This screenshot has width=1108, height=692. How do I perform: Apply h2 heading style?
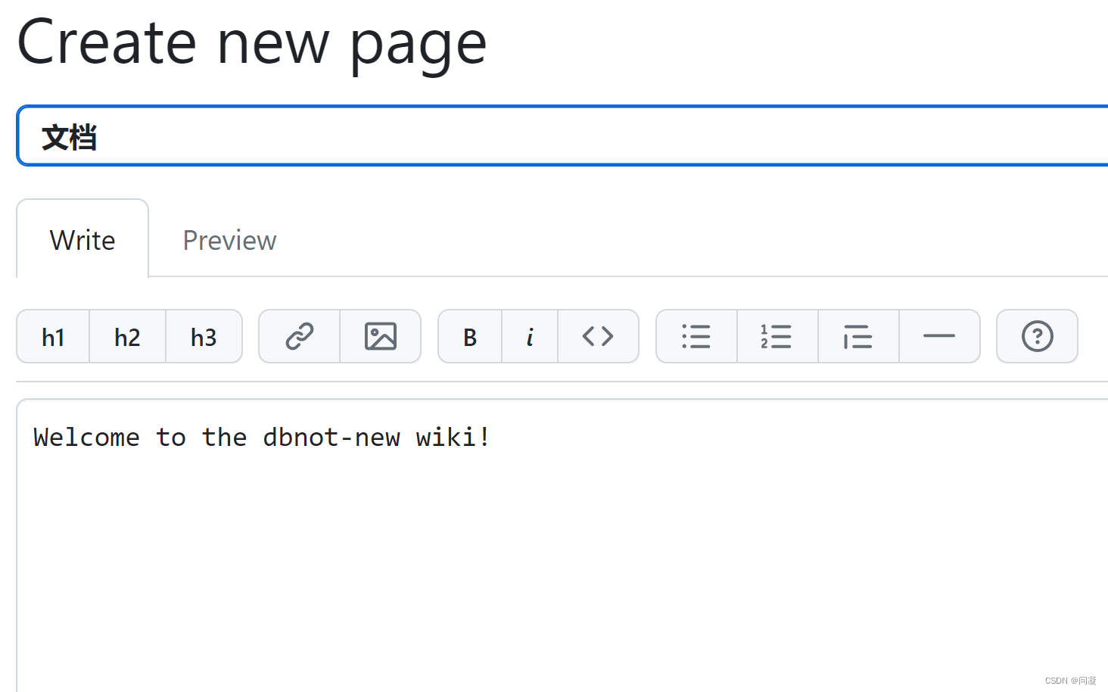(127, 336)
